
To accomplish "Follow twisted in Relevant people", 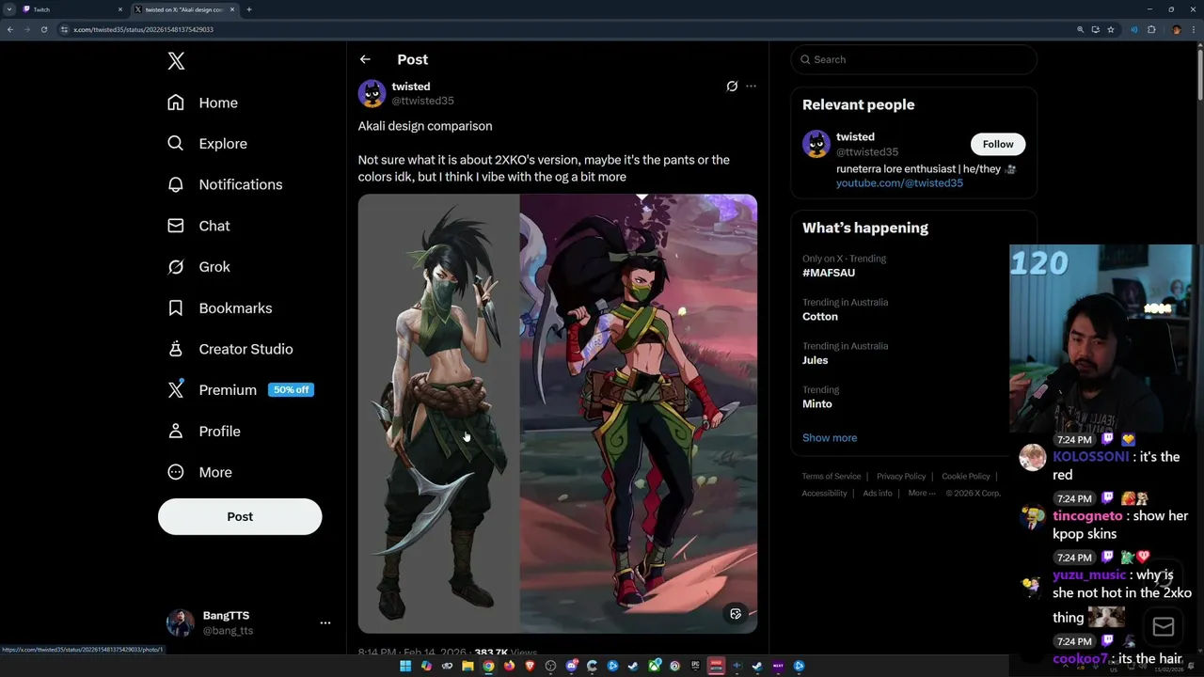I will (x=998, y=144).
